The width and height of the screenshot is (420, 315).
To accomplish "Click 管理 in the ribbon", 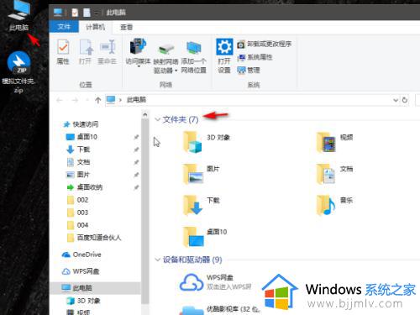I will click(249, 70).
